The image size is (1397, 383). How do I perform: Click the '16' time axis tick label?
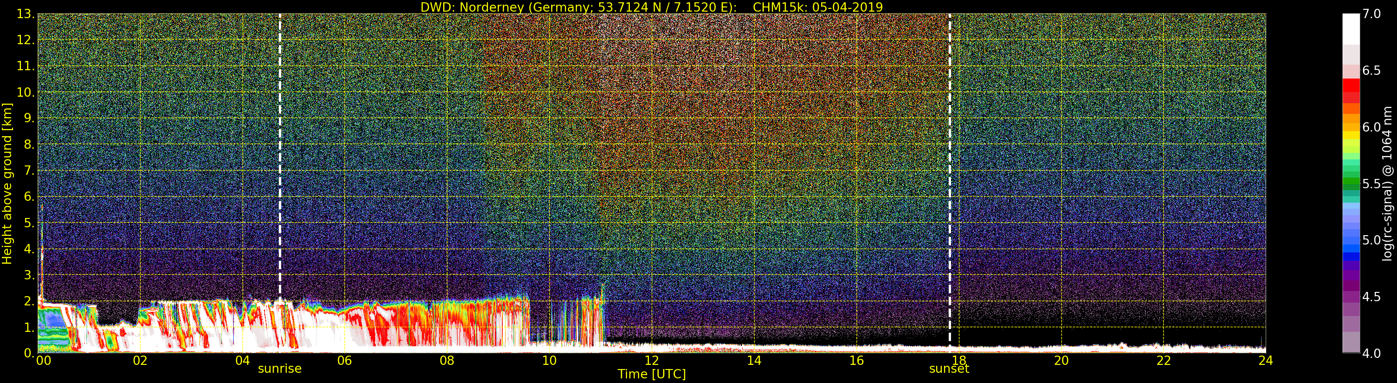click(x=857, y=360)
